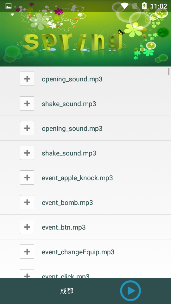Viewport: 171px width, 304px height.
Task: Add the second shake_sound.mp3 via plus icon
Action: click(27, 153)
